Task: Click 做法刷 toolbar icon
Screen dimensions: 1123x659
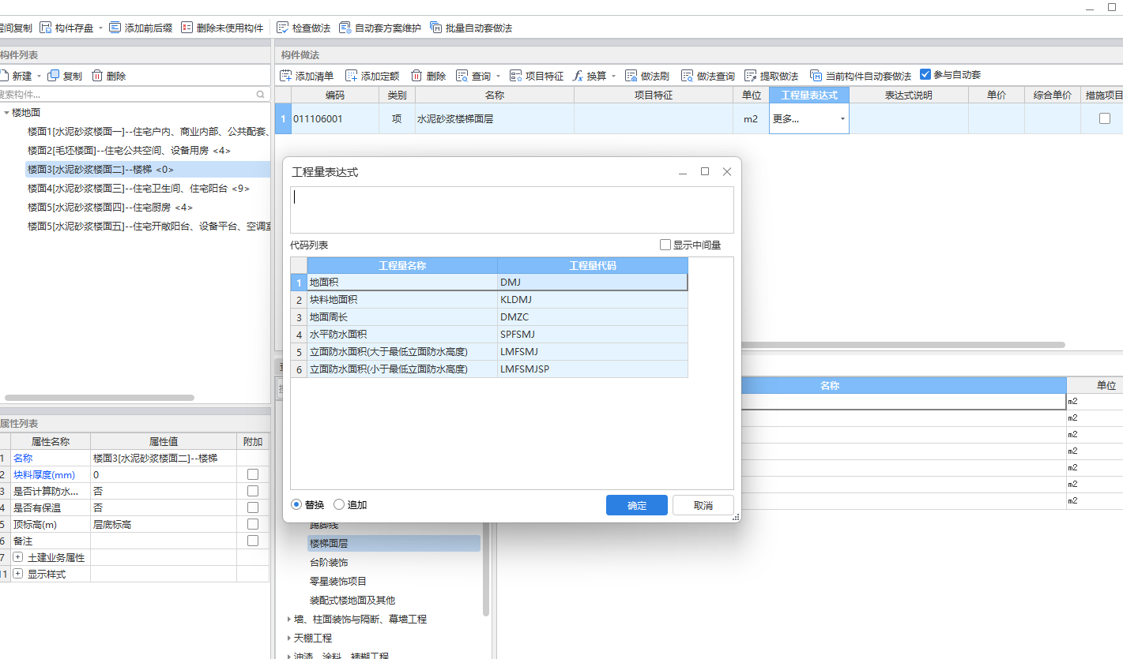Action: pos(631,76)
